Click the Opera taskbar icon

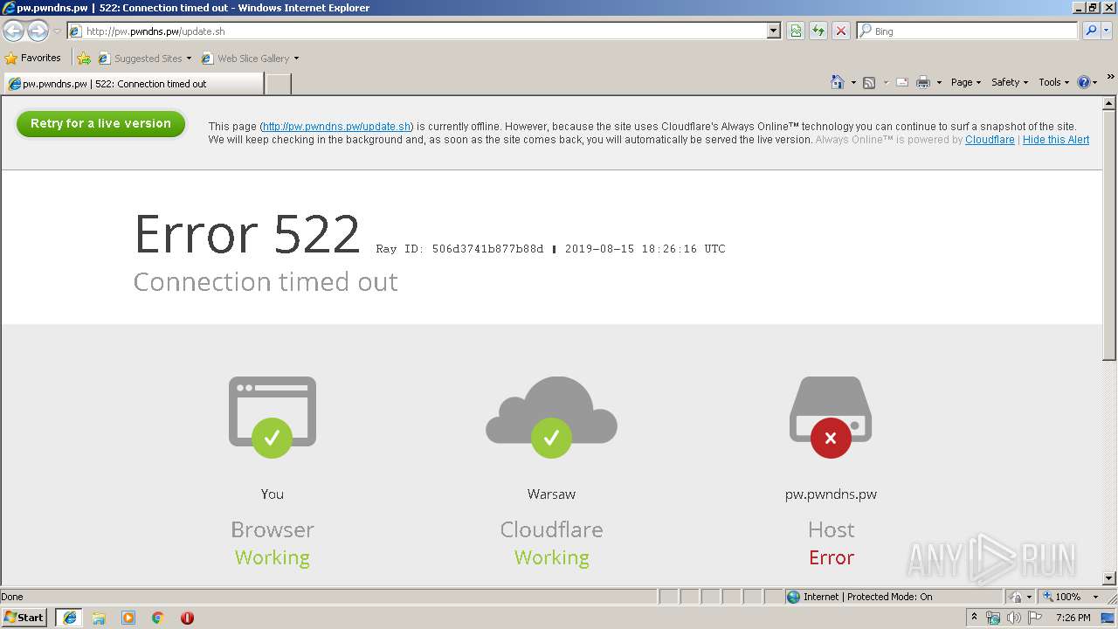point(187,618)
